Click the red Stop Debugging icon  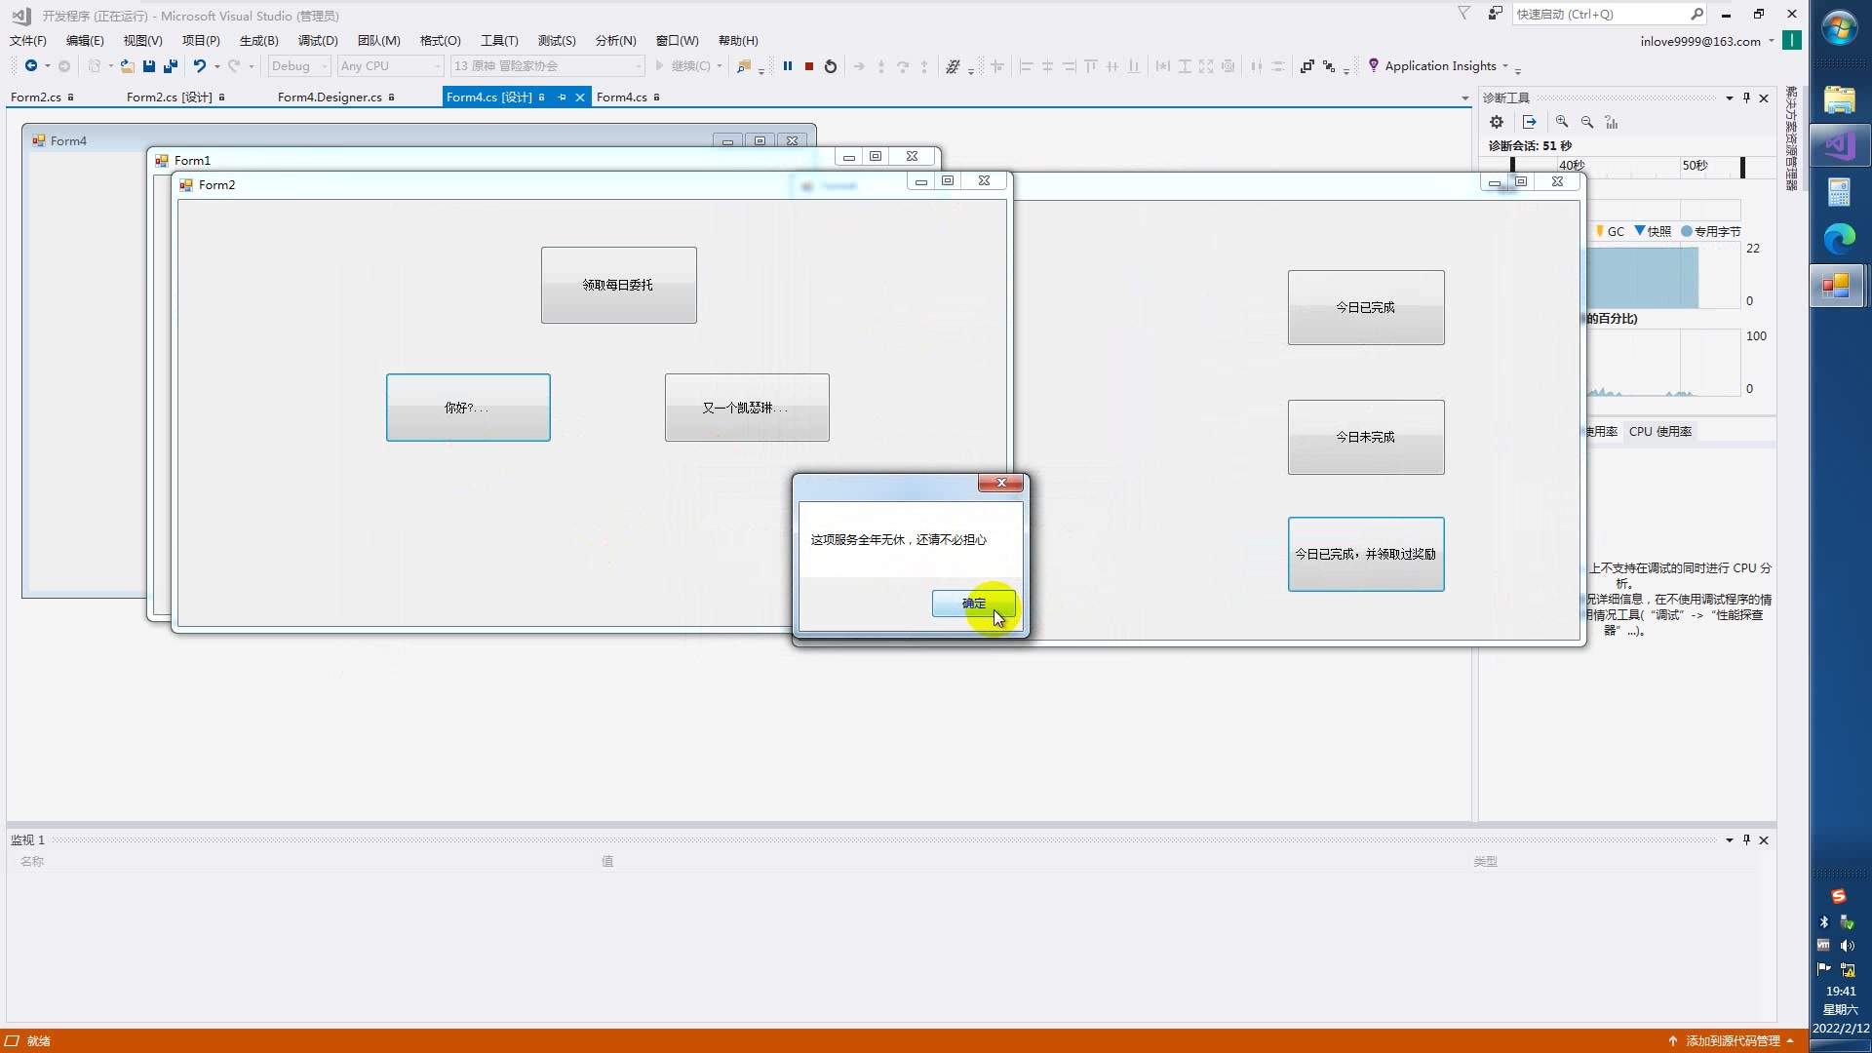[x=808, y=66]
